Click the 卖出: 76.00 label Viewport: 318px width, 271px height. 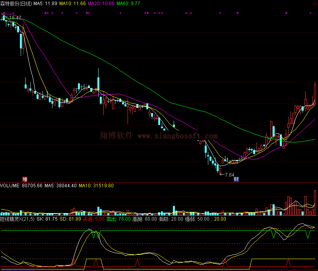118,219
